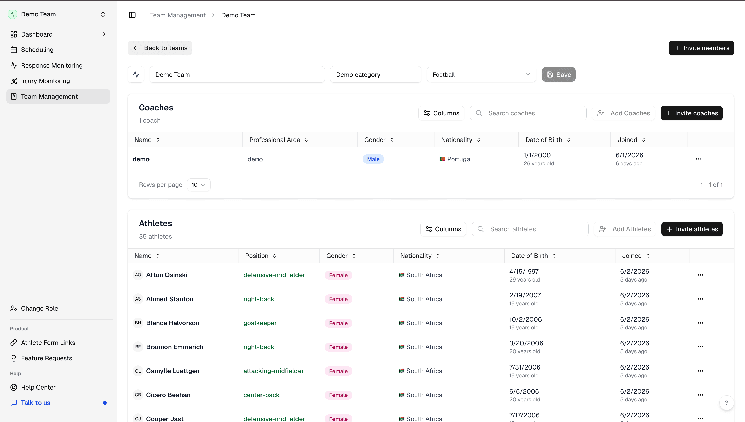Focus the Search athletes field

click(530, 229)
